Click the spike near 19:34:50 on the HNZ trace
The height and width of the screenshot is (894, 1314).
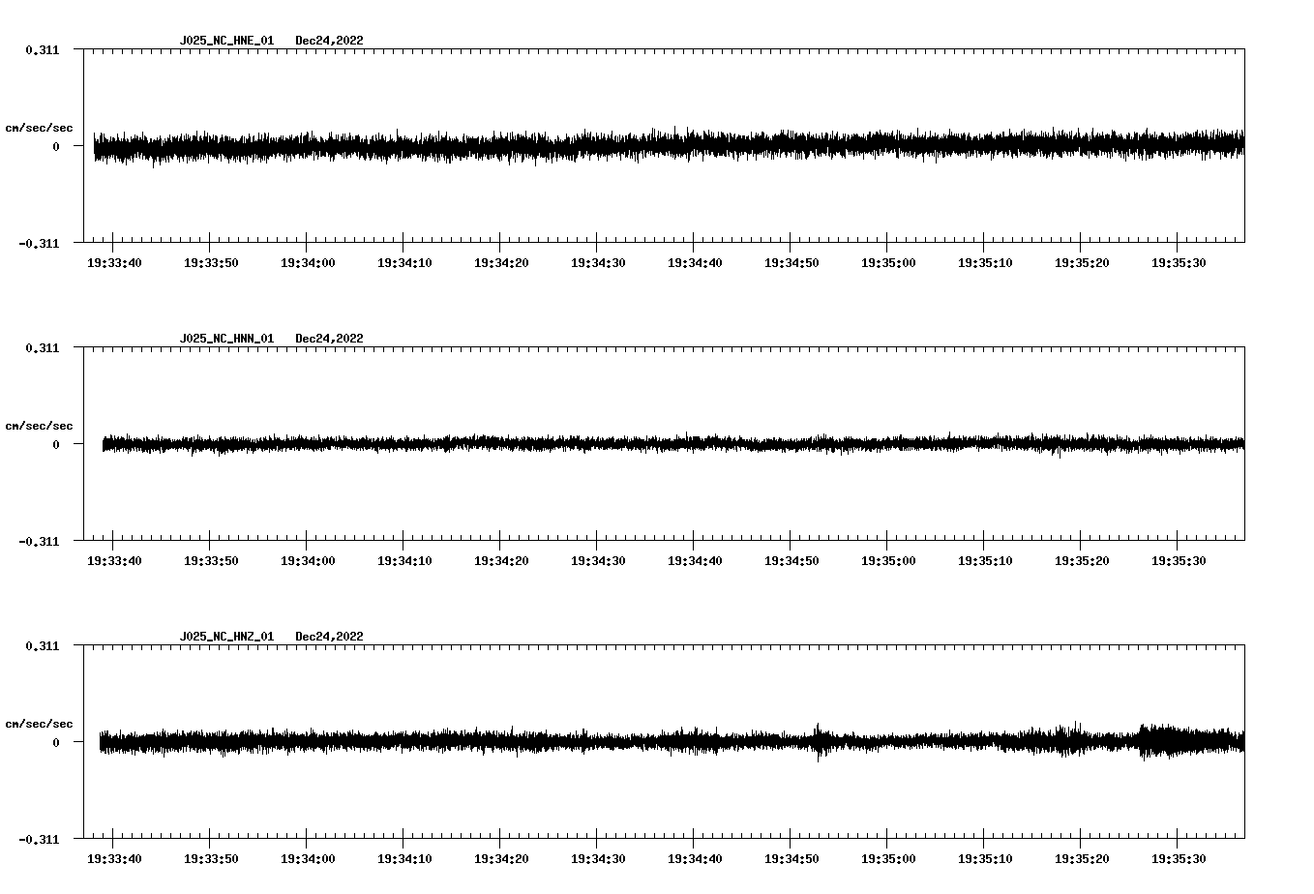tap(818, 744)
